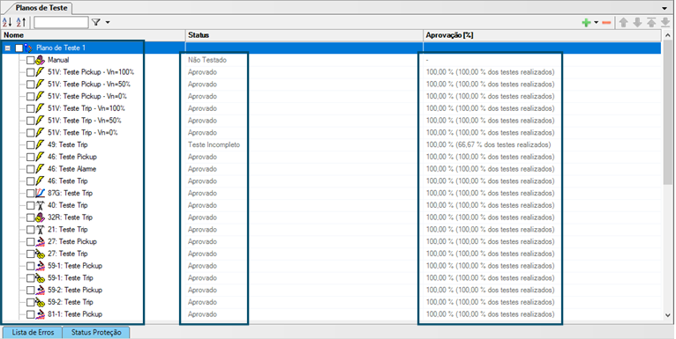676x339 pixels.
Task: Click the Não Testado status cell
Action: click(207, 60)
